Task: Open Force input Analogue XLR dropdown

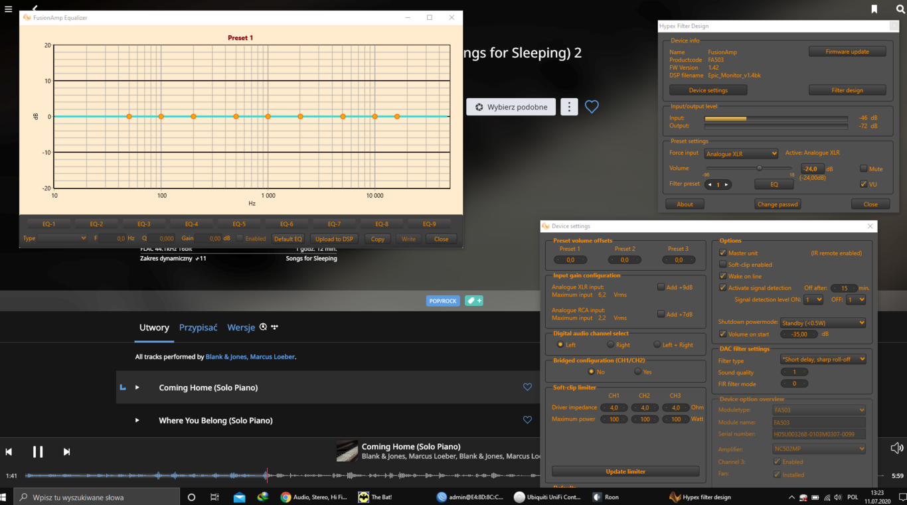Action: (x=741, y=154)
